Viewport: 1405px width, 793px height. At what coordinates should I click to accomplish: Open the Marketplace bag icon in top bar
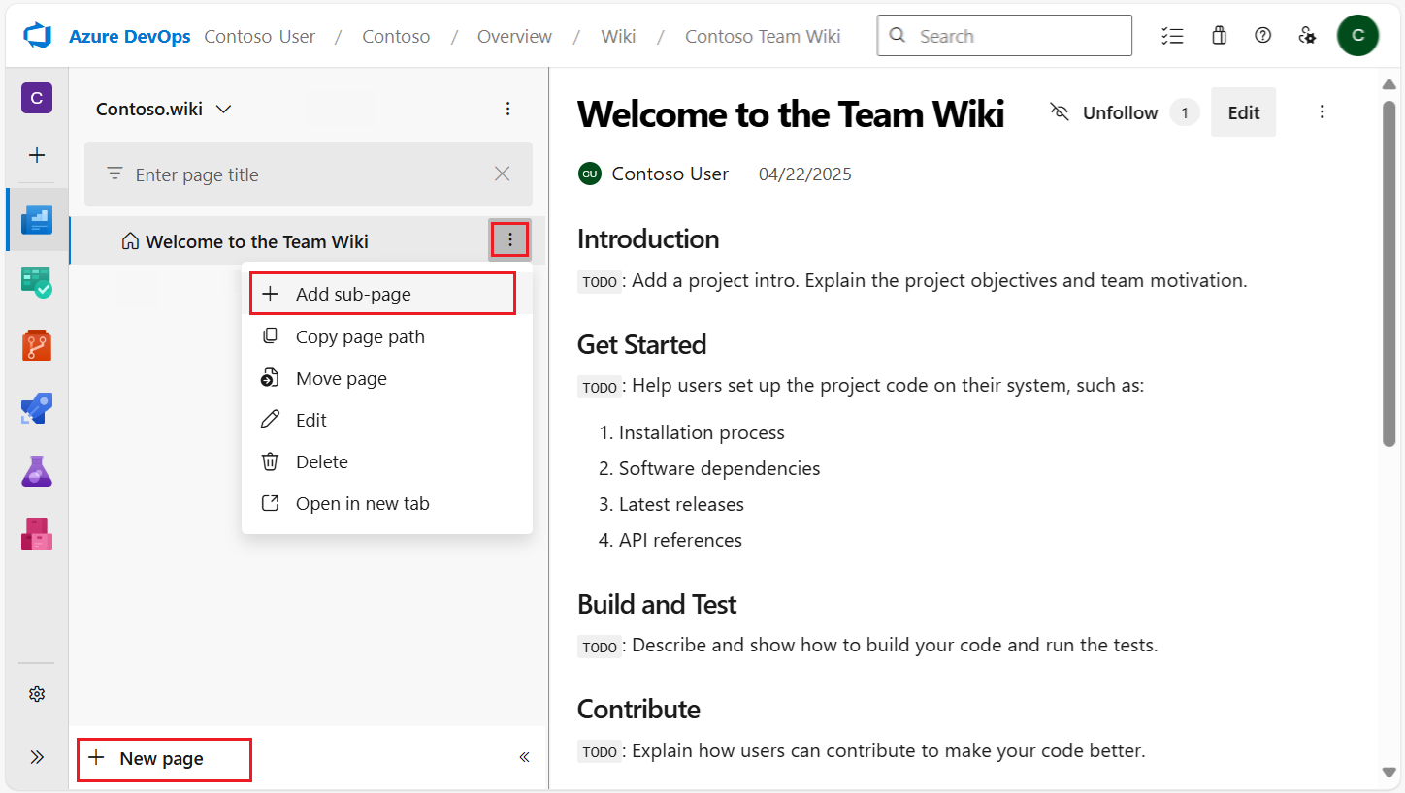pos(1219,35)
